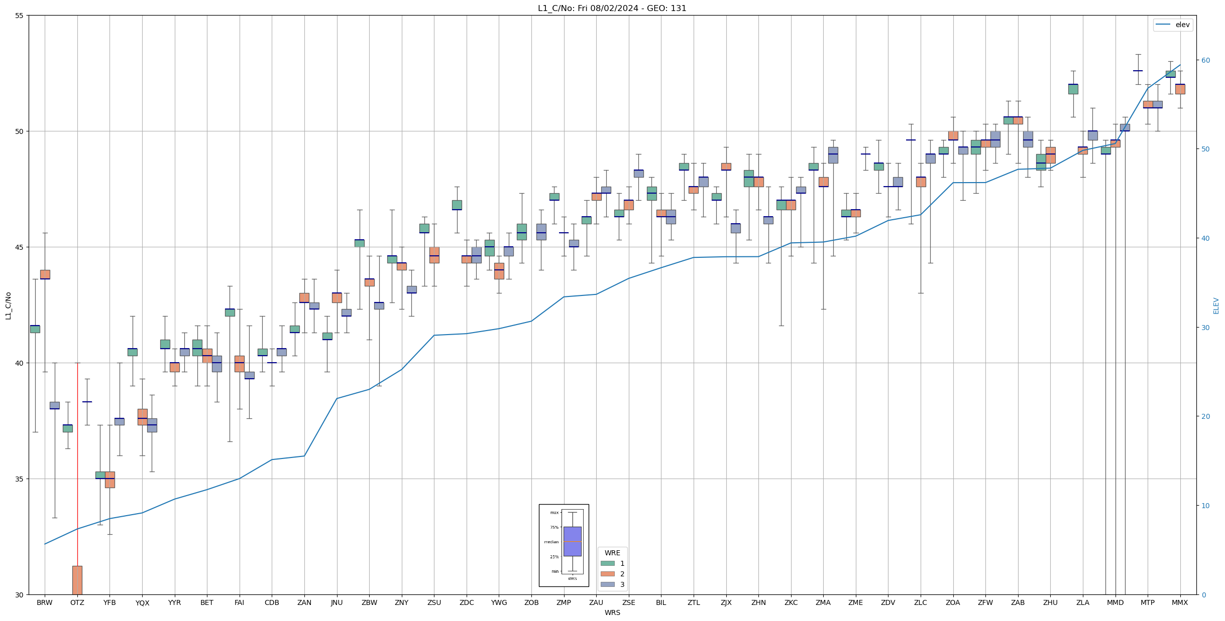Click the ZSE station label

click(629, 602)
